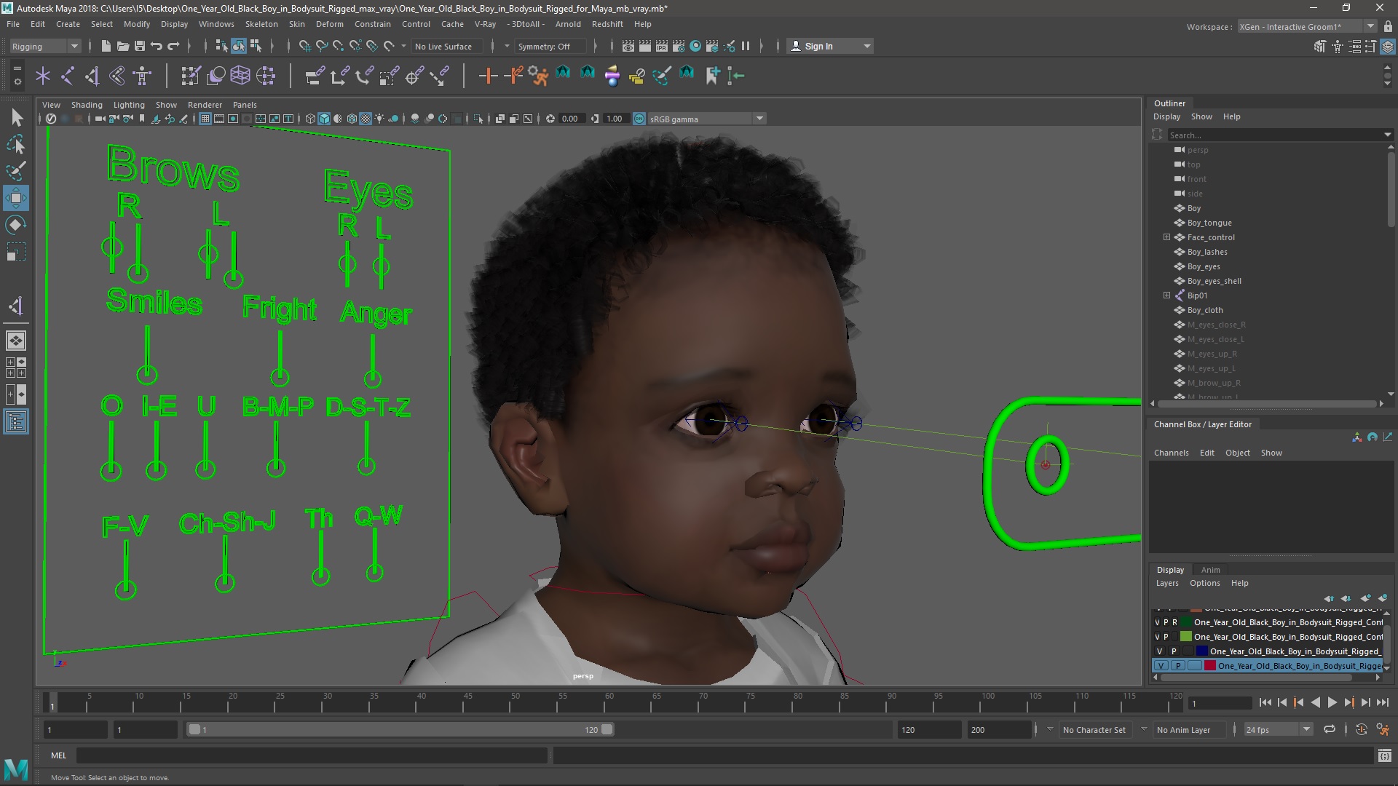The width and height of the screenshot is (1398, 786).
Task: Toggle use all lights bulb icon
Action: pyautogui.click(x=379, y=119)
